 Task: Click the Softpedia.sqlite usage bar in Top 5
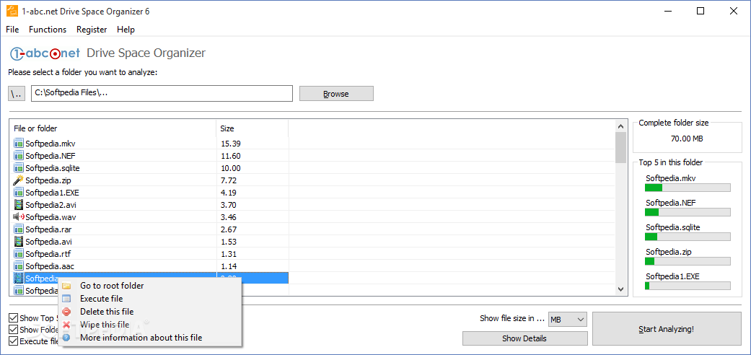(688, 237)
